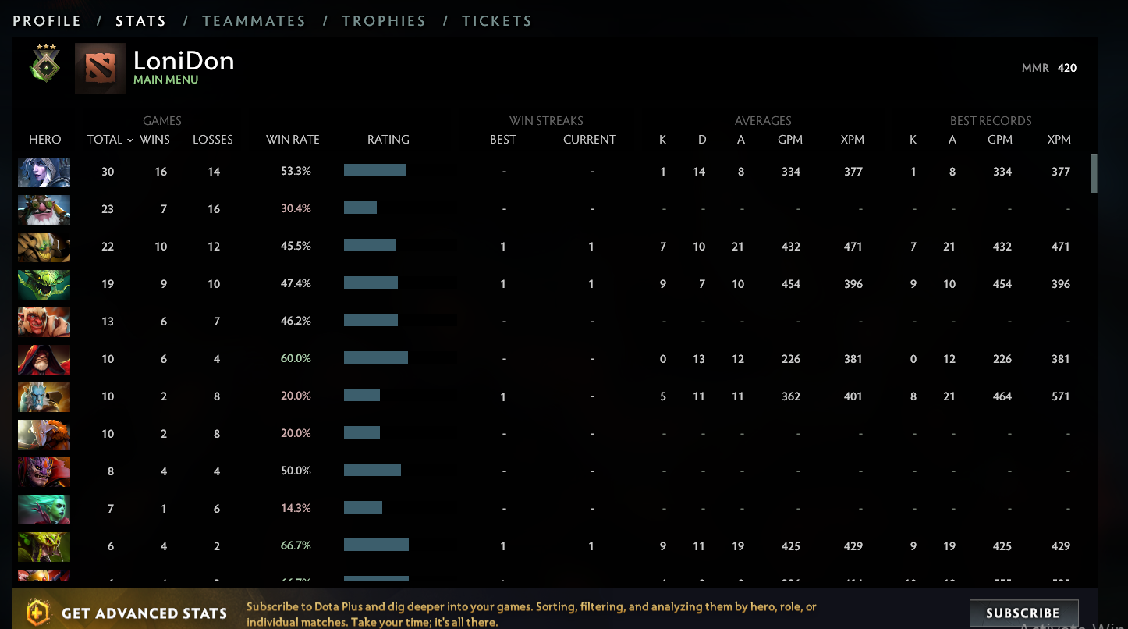Click the GET ADVANCED STATS link
The width and height of the screenshot is (1128, 629).
point(144,613)
